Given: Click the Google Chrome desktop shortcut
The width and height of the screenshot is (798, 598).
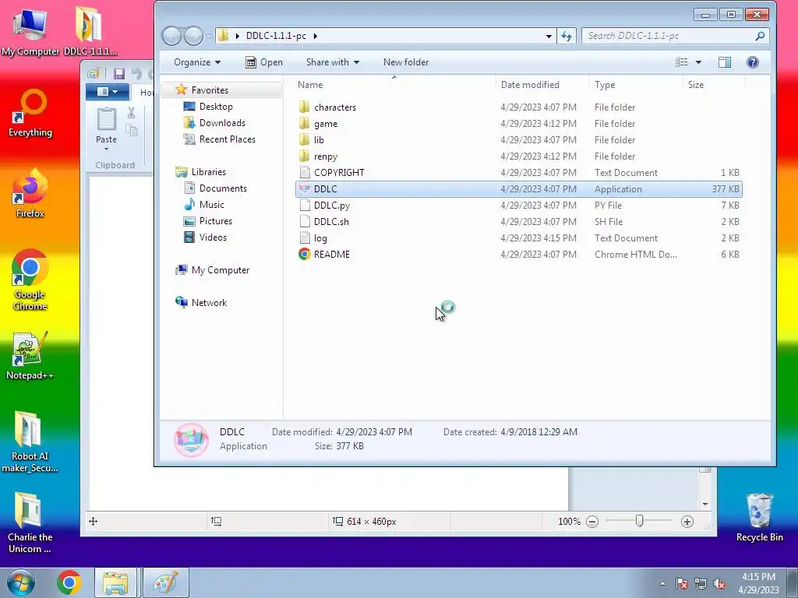Looking at the screenshot, I should pyautogui.click(x=30, y=280).
